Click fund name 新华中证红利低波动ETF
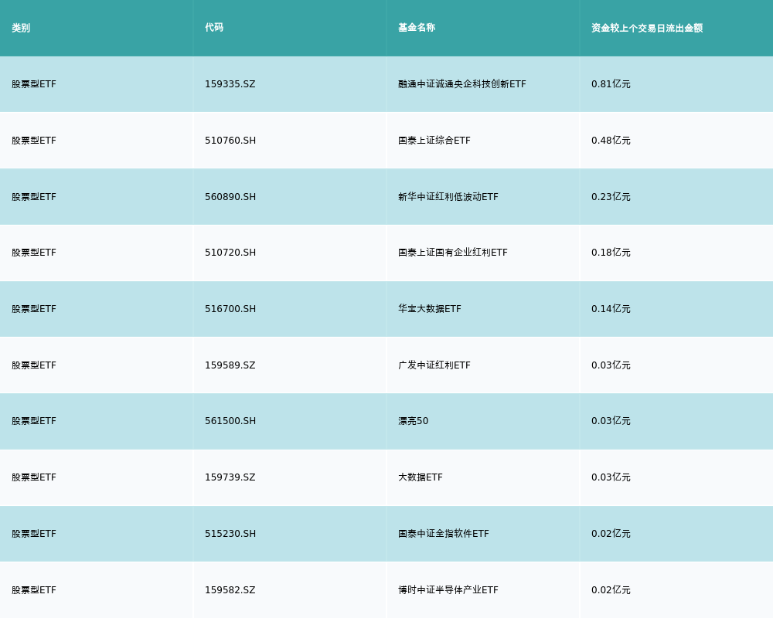773x618 pixels. (x=448, y=197)
